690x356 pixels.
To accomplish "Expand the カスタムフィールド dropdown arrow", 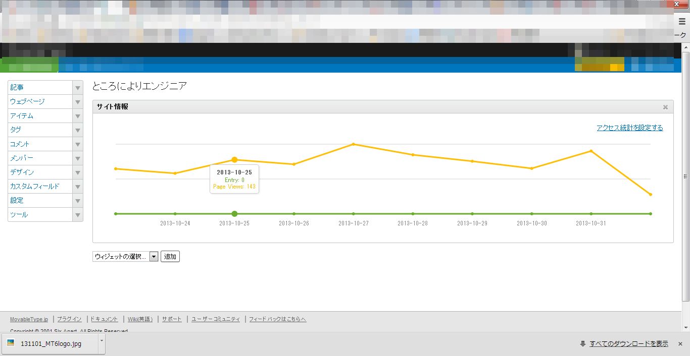I will tap(78, 187).
